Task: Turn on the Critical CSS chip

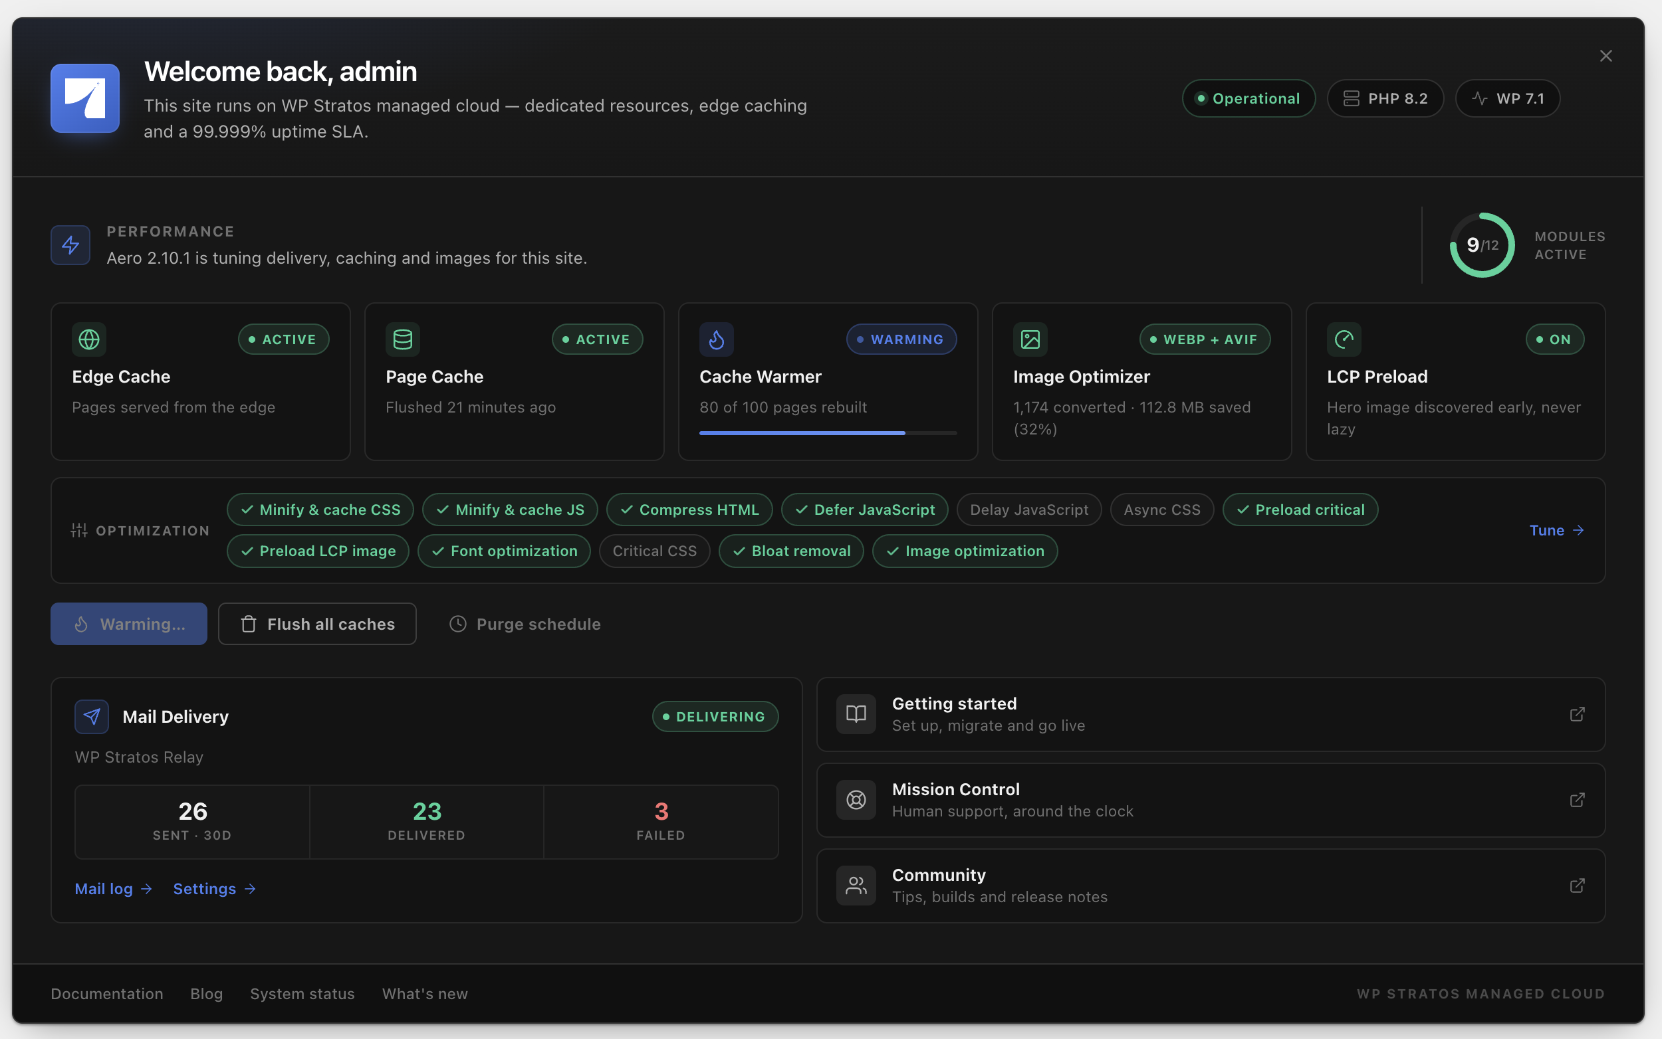Action: click(x=654, y=551)
